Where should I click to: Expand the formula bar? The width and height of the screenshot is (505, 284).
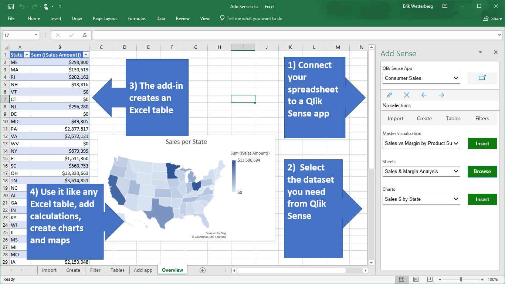click(x=499, y=35)
